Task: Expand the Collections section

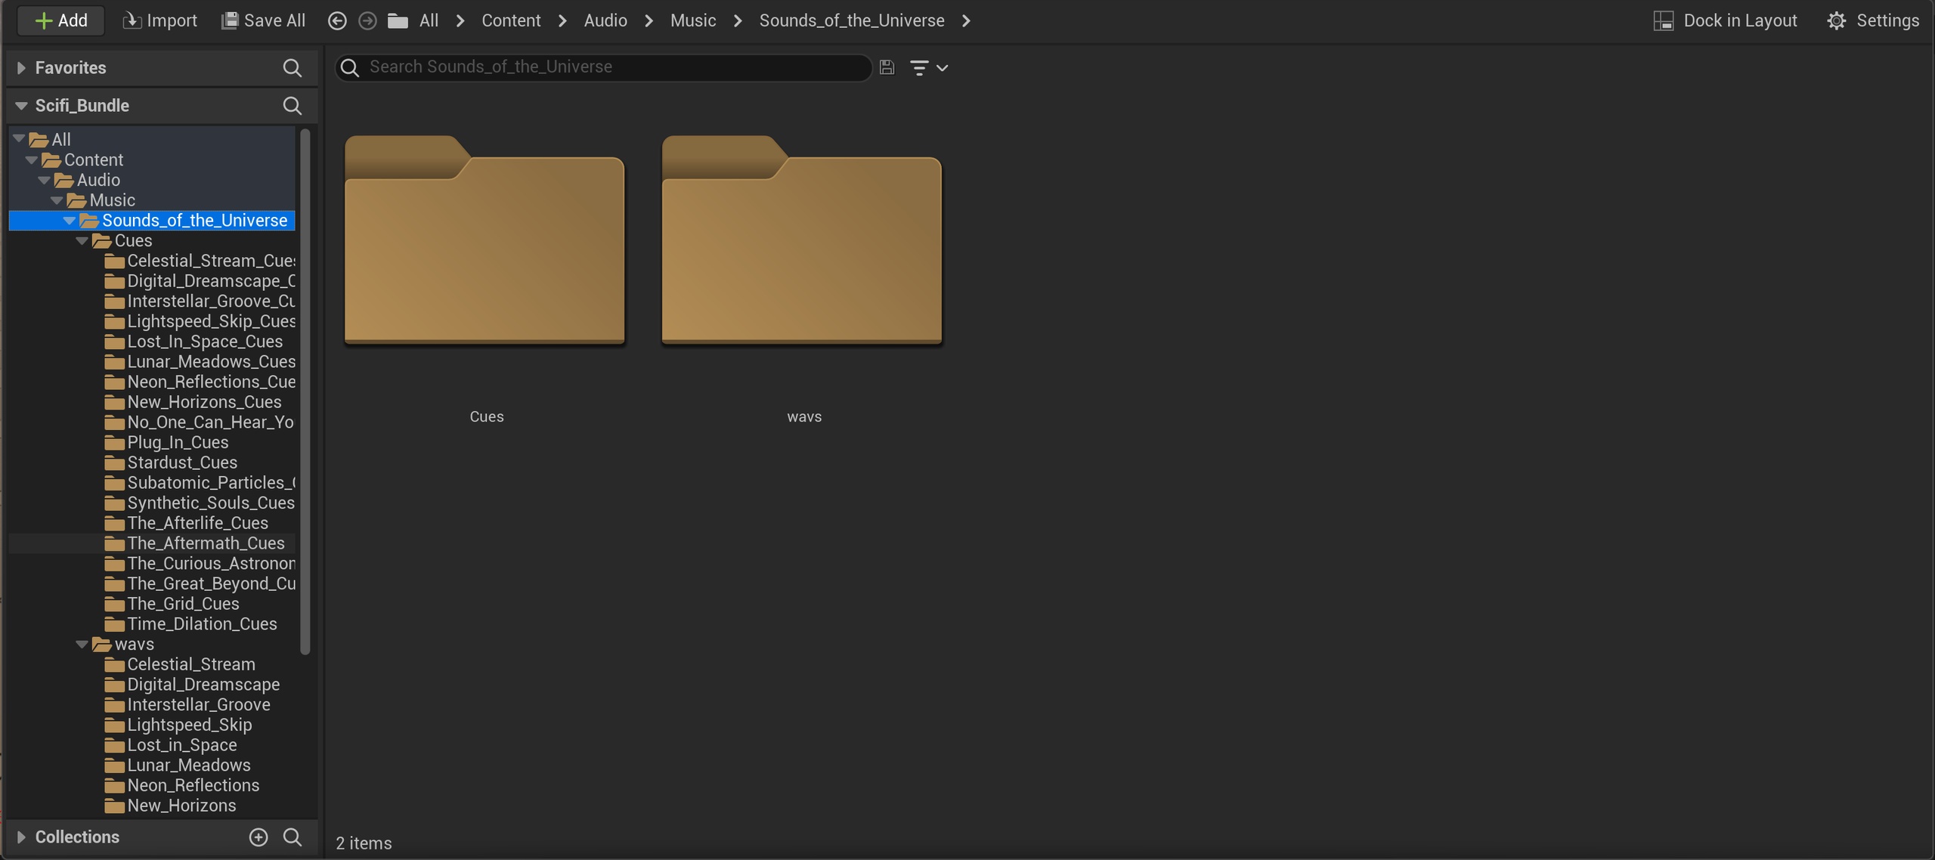Action: click(x=21, y=837)
